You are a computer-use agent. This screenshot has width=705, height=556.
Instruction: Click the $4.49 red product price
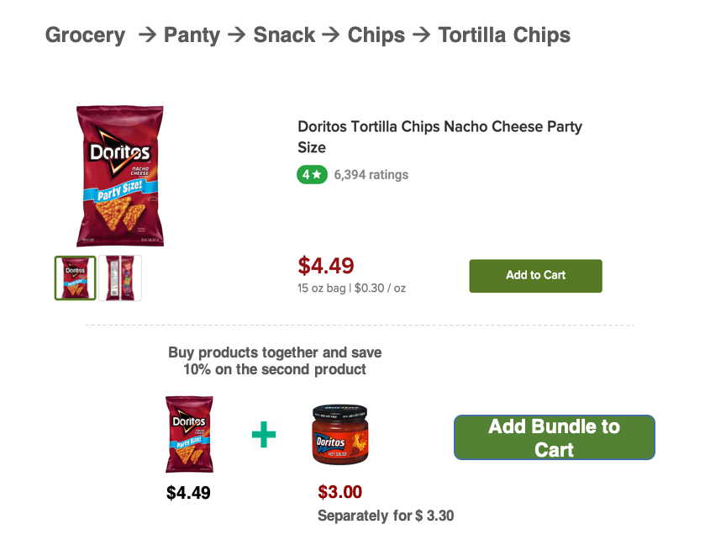pos(326,266)
